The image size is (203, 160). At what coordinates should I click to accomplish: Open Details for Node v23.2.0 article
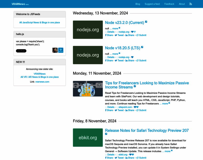click(x=111, y=32)
